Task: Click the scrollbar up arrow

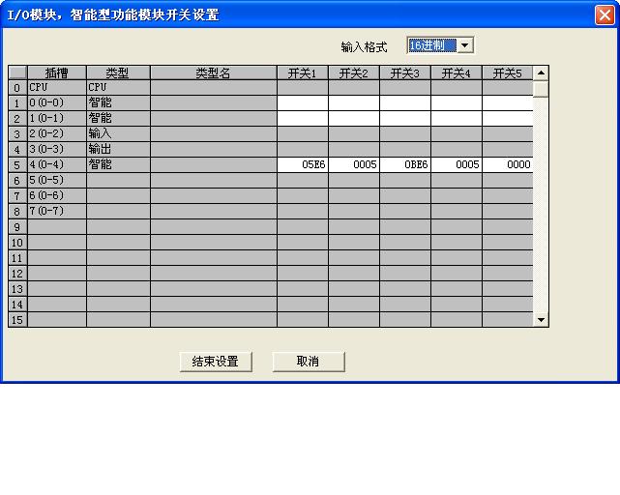Action: pos(541,73)
